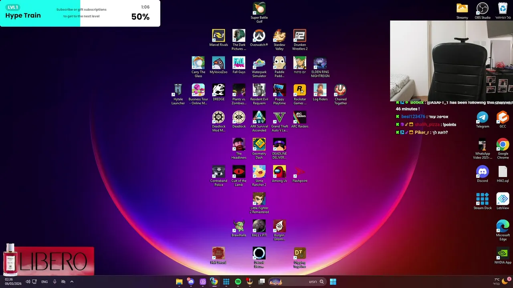Viewport: 513px width, 288px height.
Task: Click the Windows Start button
Action: tap(333, 282)
